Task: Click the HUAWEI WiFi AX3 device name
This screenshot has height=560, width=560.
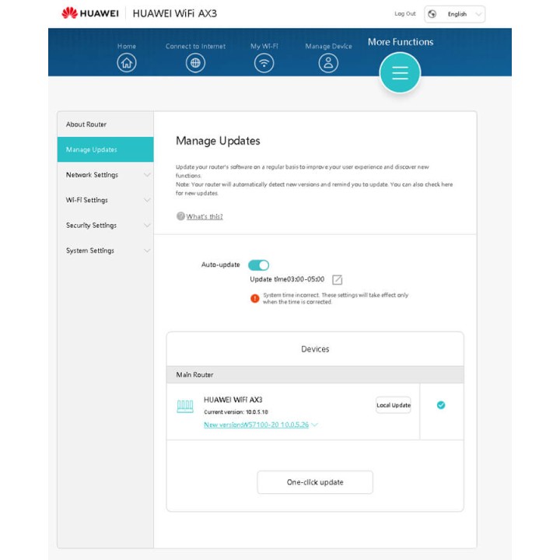Action: (233, 400)
